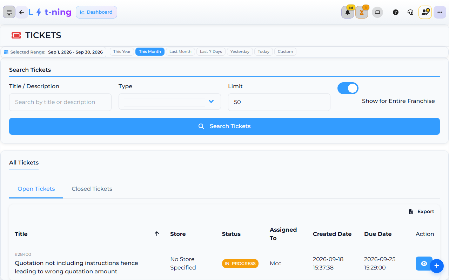Select the Today range
Screen dimensions: 449x280
tap(263, 52)
